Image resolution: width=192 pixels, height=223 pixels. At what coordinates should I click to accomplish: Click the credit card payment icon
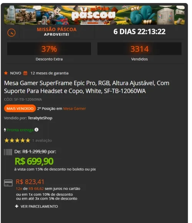[8, 183]
